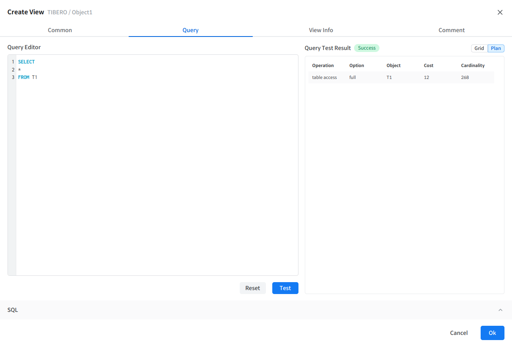Select the table access plan row
Screen dimensions: 512x348
tap(401, 77)
